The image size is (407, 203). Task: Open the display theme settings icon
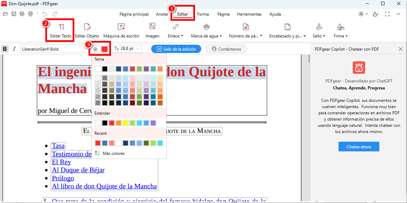point(360,14)
